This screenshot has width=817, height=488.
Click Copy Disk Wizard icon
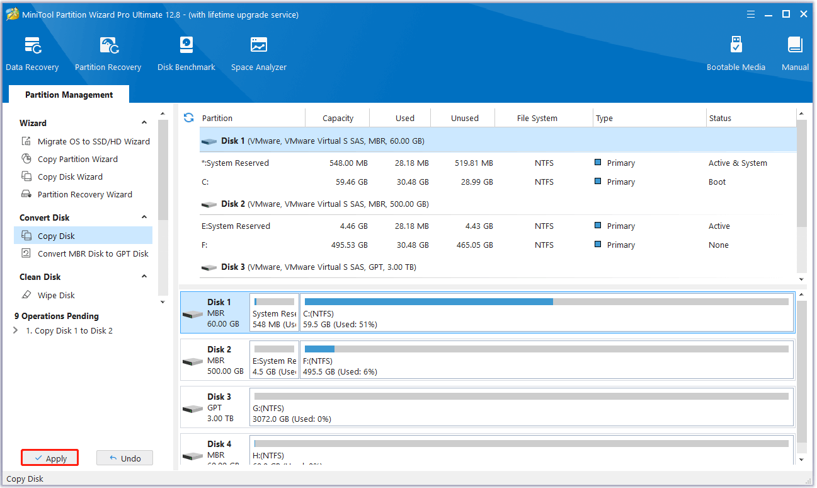click(26, 177)
